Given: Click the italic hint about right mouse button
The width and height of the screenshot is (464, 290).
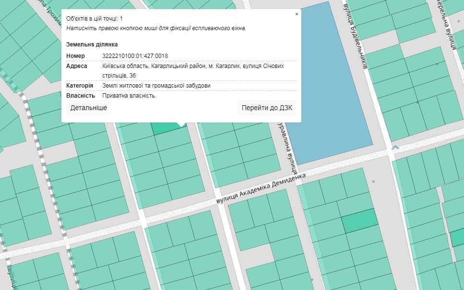Looking at the screenshot, I should (156, 28).
